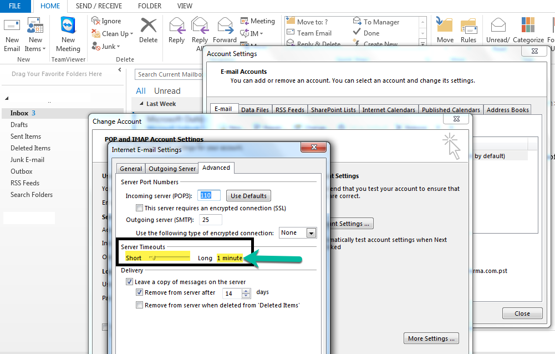This screenshot has height=354, width=555.
Task: Enable the encrypted connection (SSL) checkbox
Action: pos(140,208)
